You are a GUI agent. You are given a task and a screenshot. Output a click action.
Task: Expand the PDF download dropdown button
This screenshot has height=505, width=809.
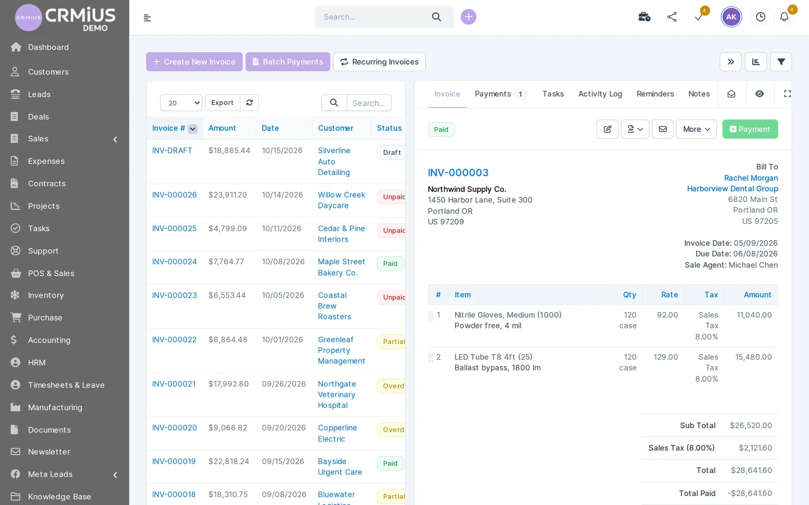pos(635,129)
